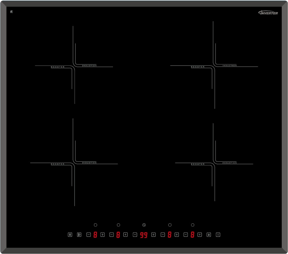
Task: Touch the top-left cooking zone cross
Action: point(73,66)
